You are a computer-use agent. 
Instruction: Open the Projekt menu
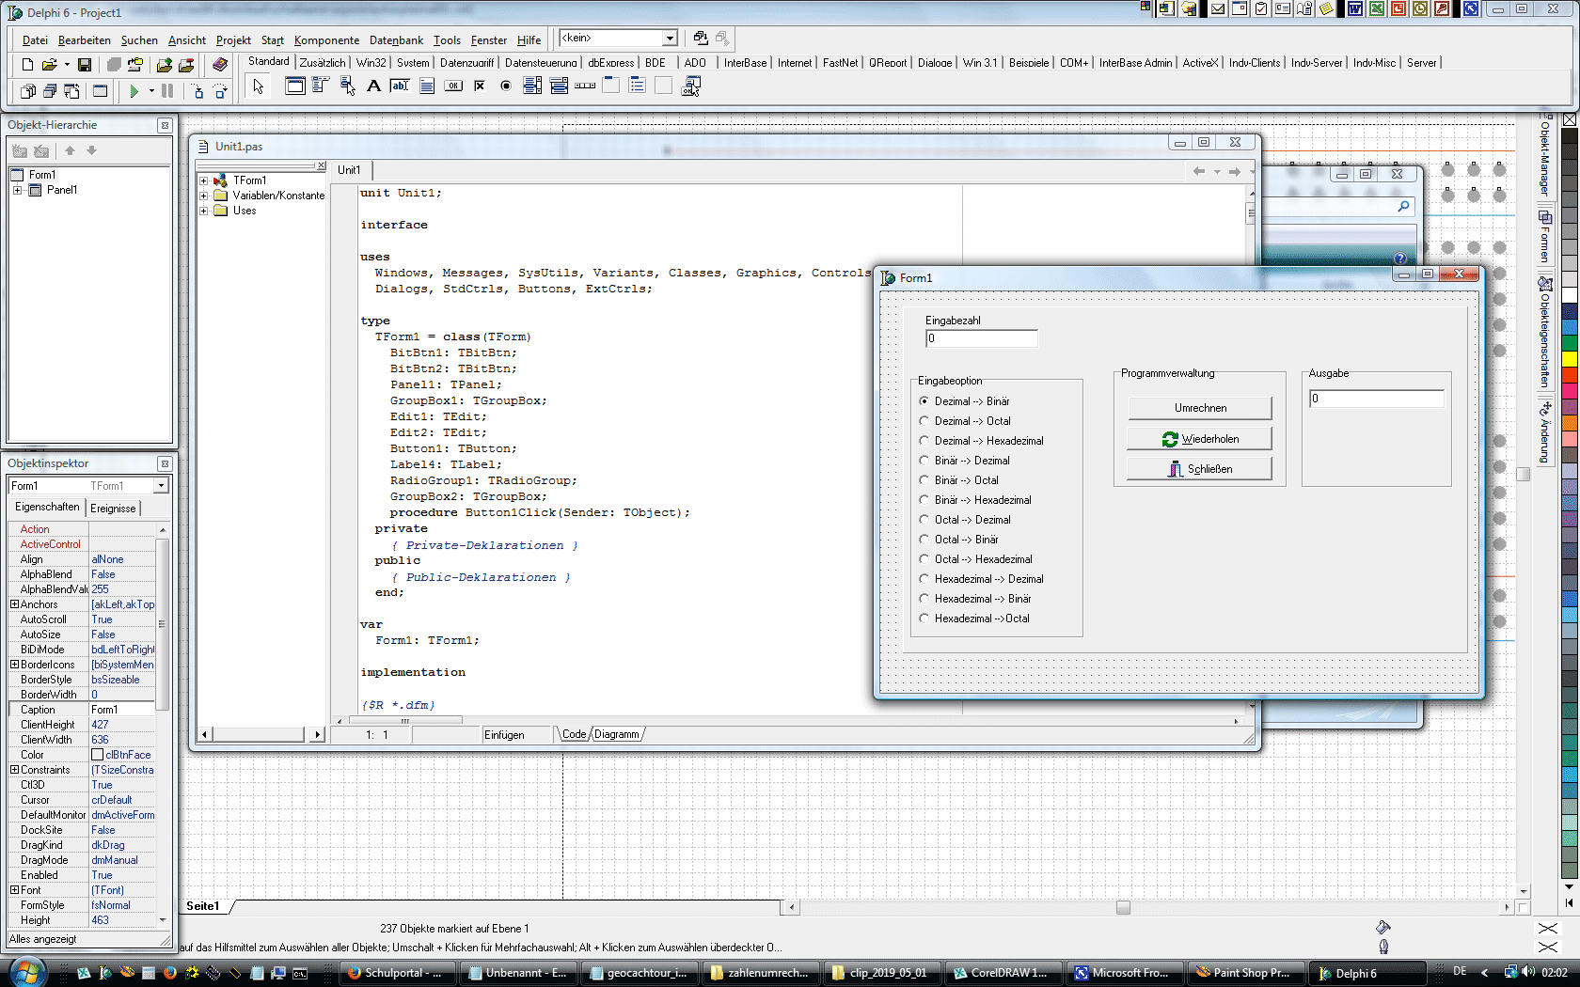233,40
